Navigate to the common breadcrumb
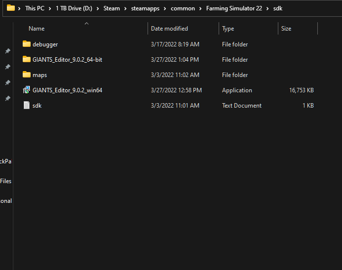 [x=183, y=8]
